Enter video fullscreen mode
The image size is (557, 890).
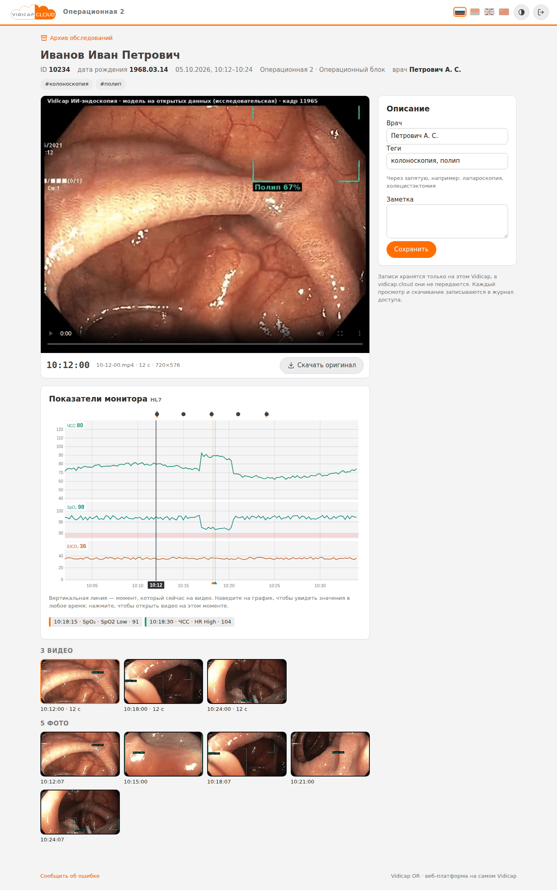click(x=340, y=333)
